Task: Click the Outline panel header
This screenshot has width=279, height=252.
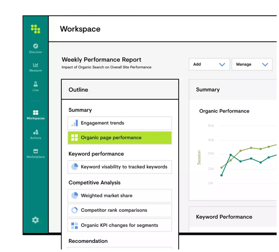Action: tap(120, 90)
